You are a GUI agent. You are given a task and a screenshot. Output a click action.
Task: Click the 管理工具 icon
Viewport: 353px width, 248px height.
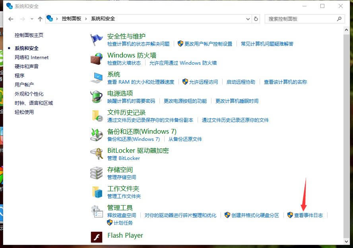[97, 210]
